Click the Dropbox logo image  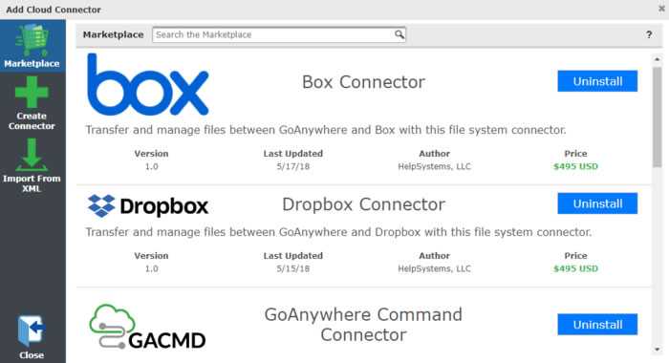point(147,206)
